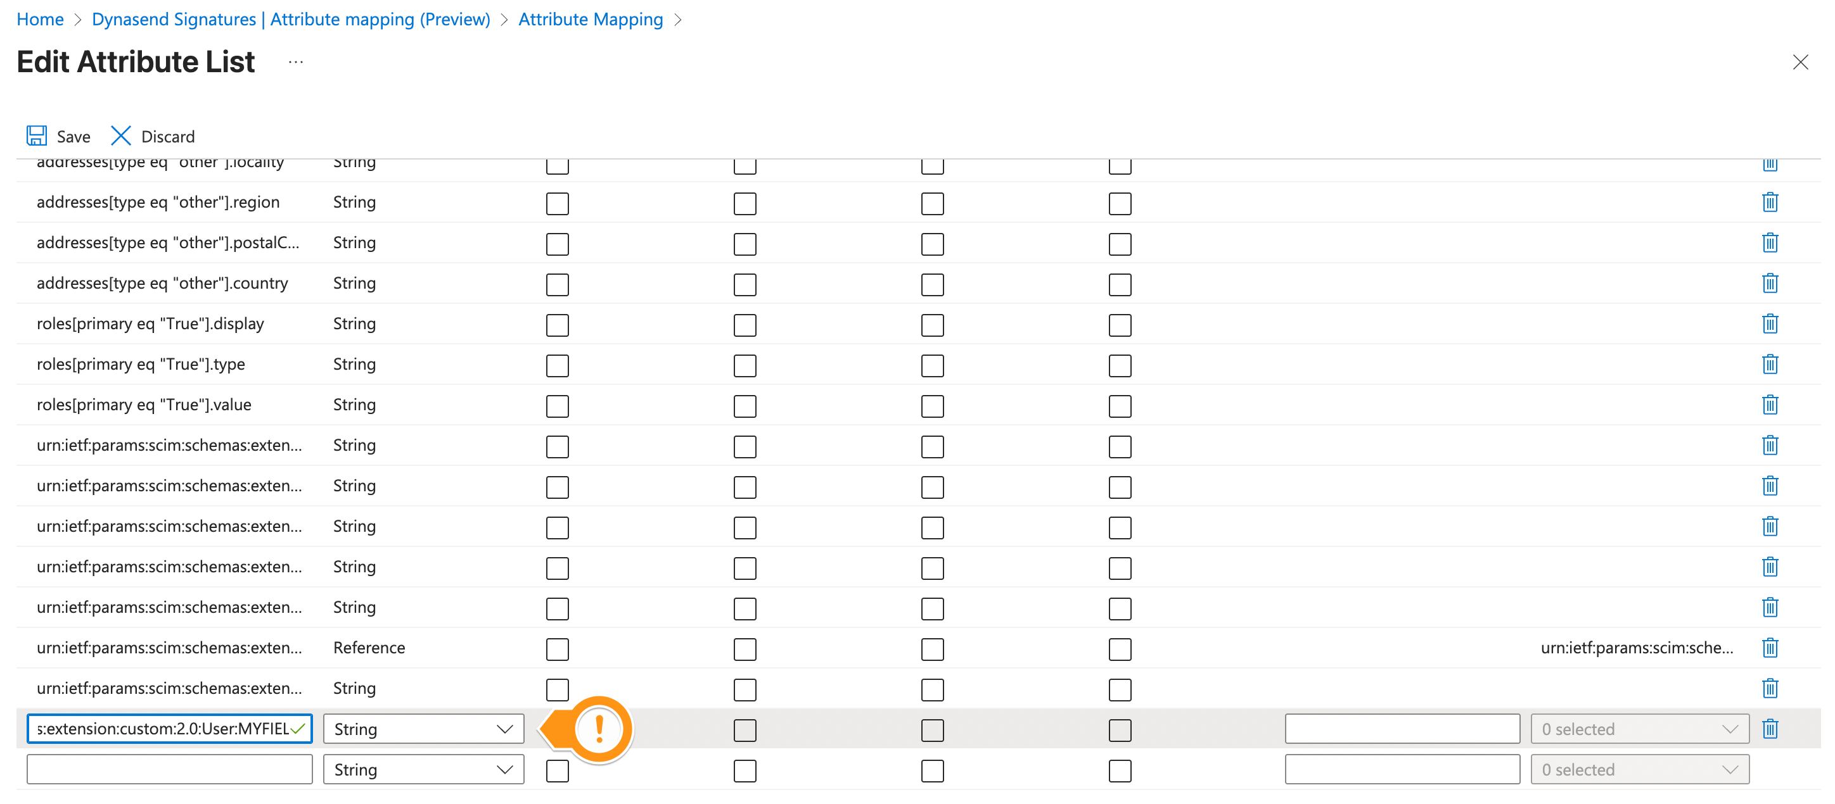Delete the roles[primary eq "True"].display attribute row
The height and width of the screenshot is (804, 1835).
click(1772, 323)
